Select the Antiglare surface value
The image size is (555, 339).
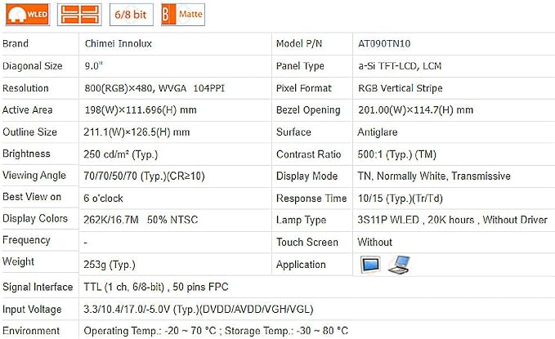[378, 132]
